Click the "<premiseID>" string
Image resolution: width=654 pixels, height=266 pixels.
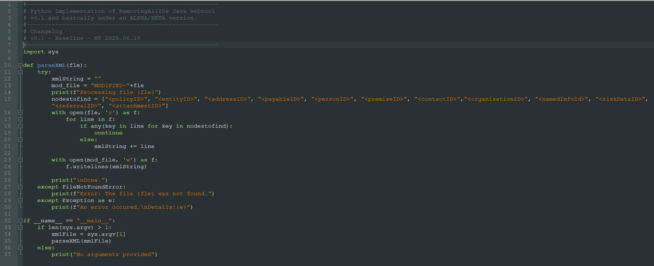tap(385, 99)
